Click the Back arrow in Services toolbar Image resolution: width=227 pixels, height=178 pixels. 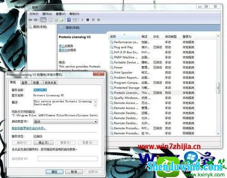(x=30, y=20)
